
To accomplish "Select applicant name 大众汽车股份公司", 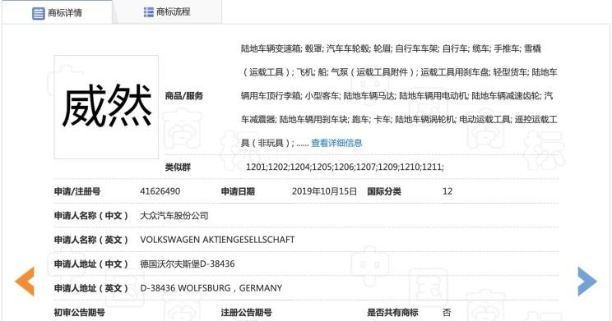I will [x=174, y=215].
